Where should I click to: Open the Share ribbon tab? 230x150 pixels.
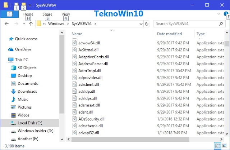click(47, 14)
